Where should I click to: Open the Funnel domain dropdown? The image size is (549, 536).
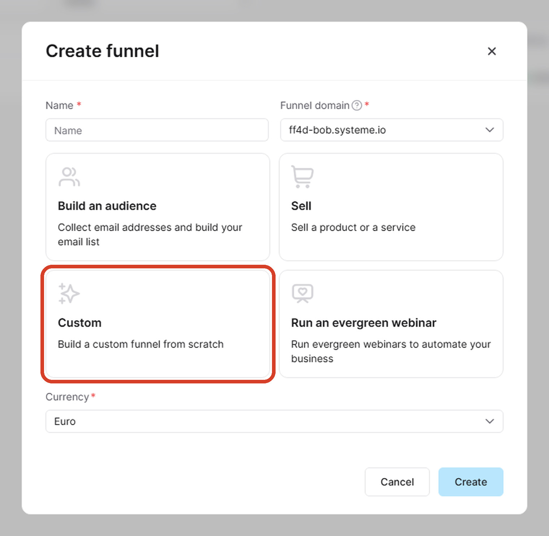392,130
